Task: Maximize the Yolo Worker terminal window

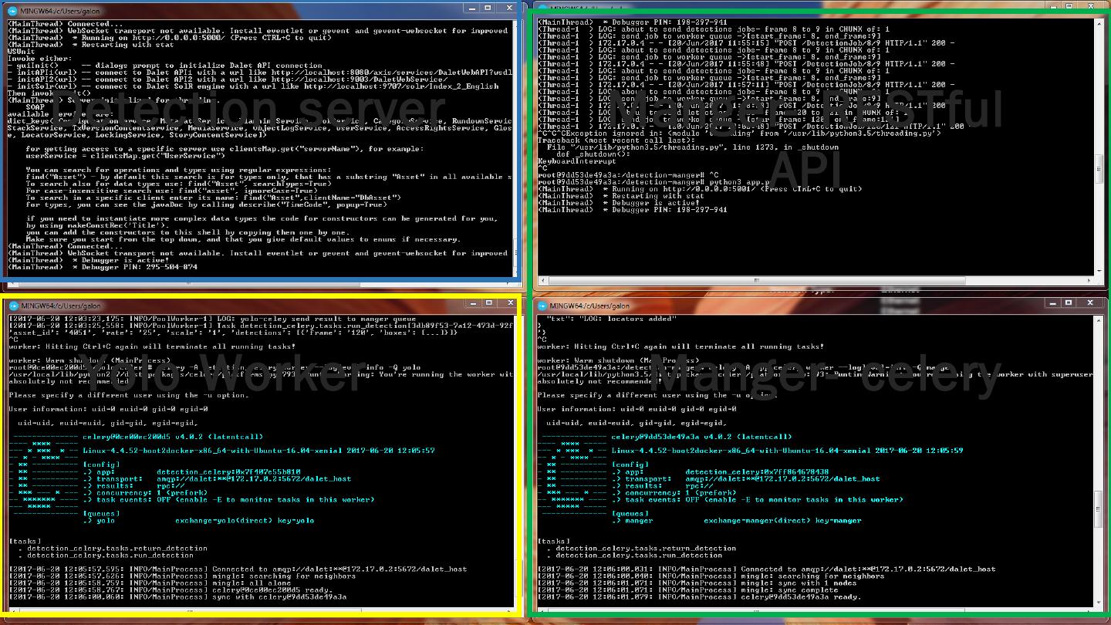Action: tap(488, 303)
